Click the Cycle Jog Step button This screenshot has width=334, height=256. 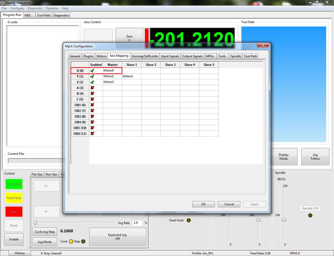(x=44, y=232)
